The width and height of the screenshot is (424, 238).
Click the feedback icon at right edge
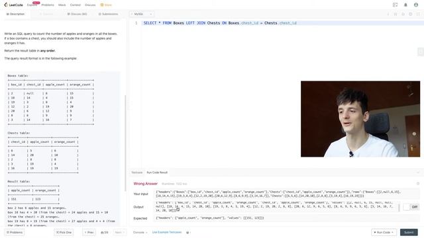click(421, 52)
